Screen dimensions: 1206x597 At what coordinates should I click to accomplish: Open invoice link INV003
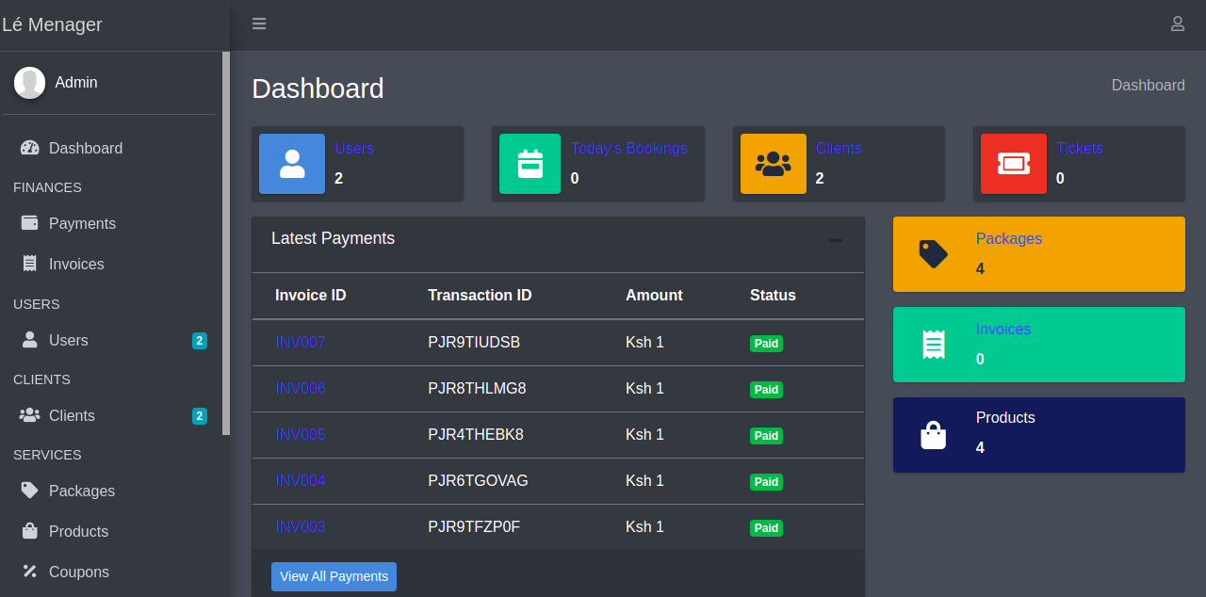[301, 526]
